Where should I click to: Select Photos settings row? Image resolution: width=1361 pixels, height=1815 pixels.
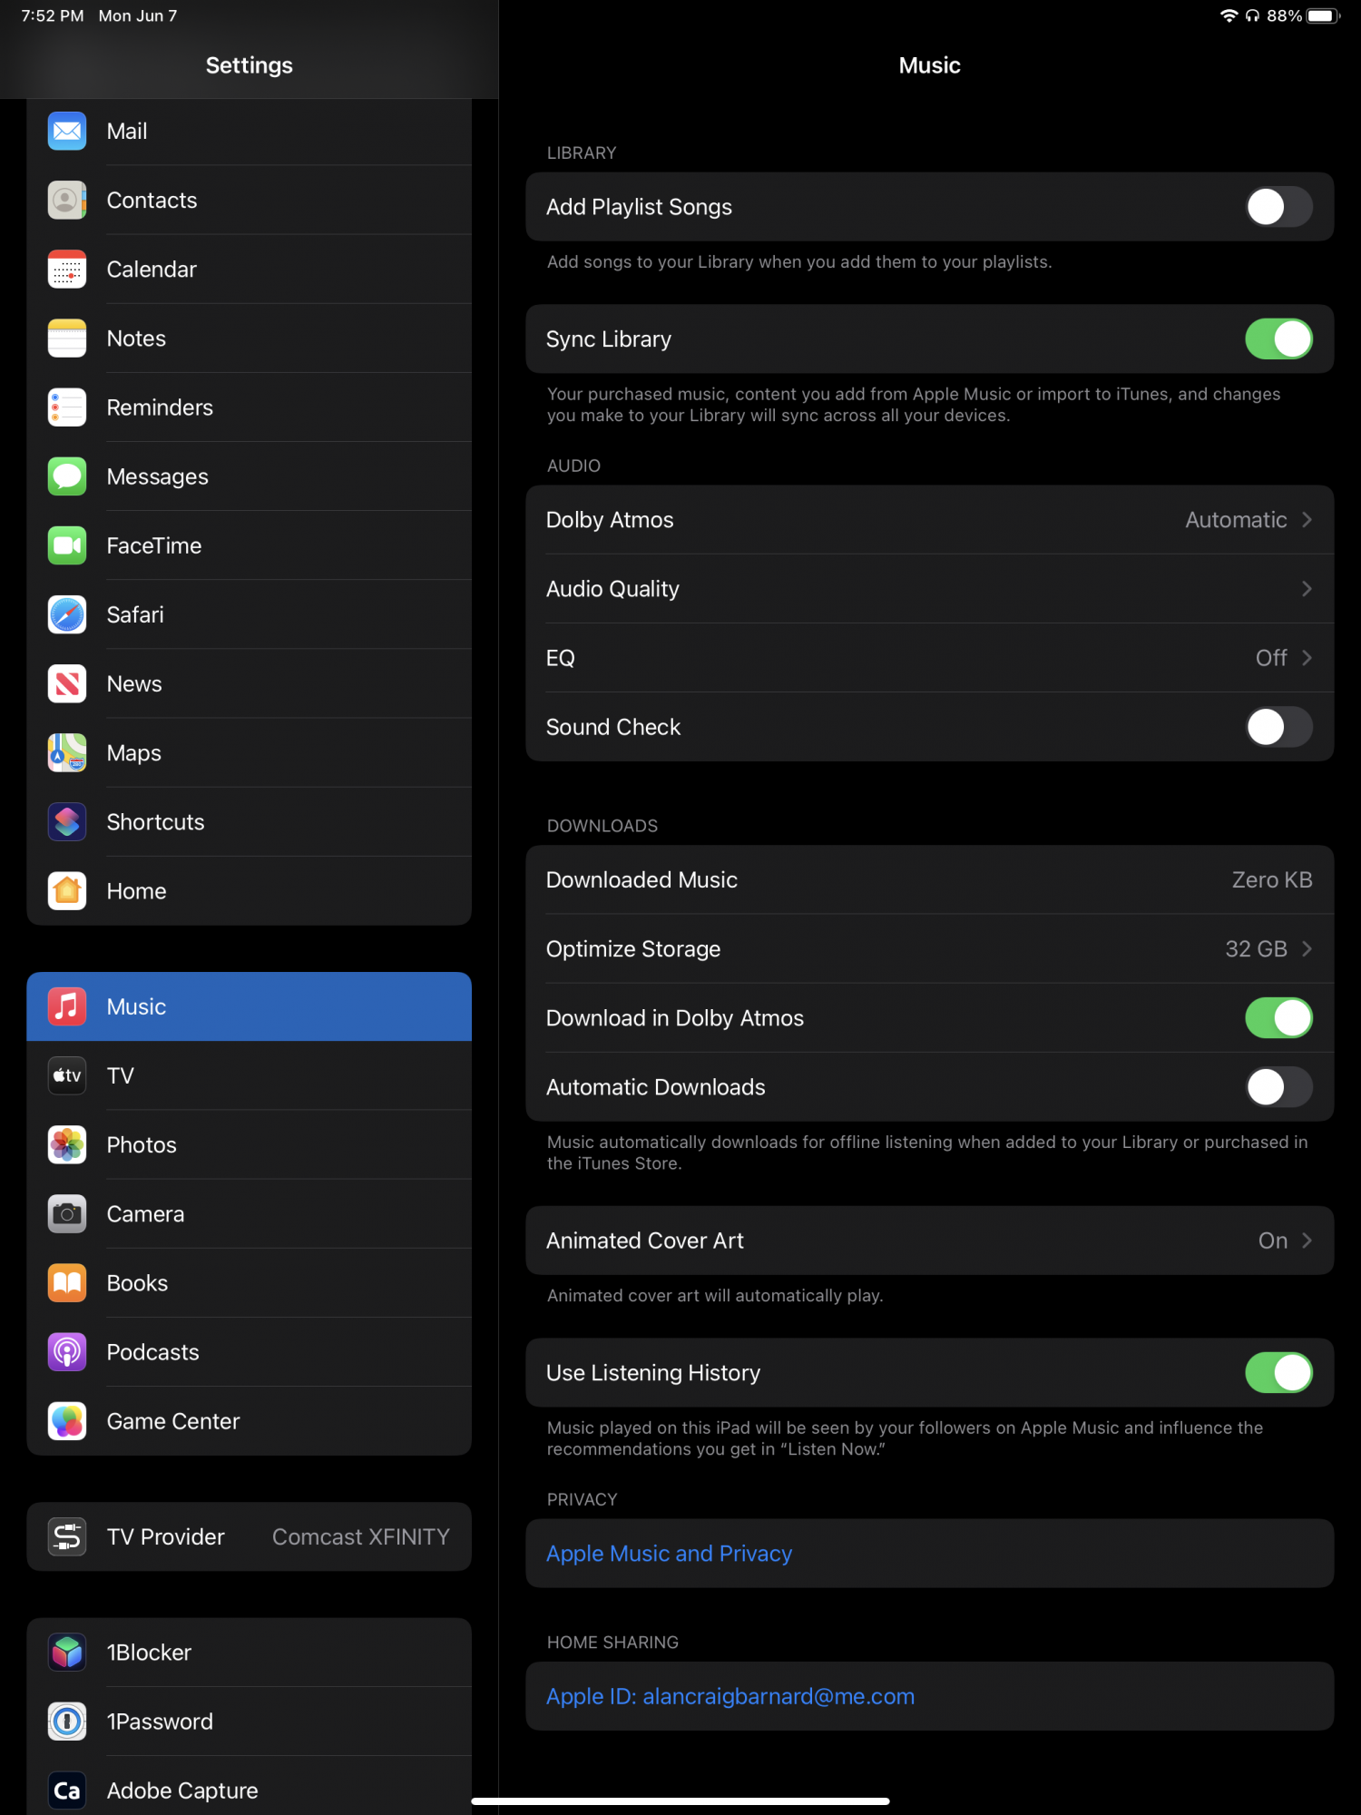[250, 1145]
